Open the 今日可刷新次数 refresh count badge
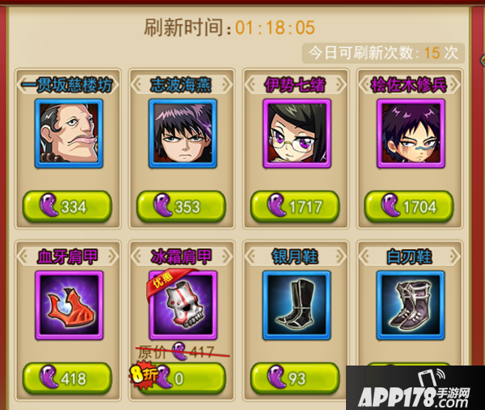Image resolution: width=485 pixels, height=410 pixels. click(383, 53)
